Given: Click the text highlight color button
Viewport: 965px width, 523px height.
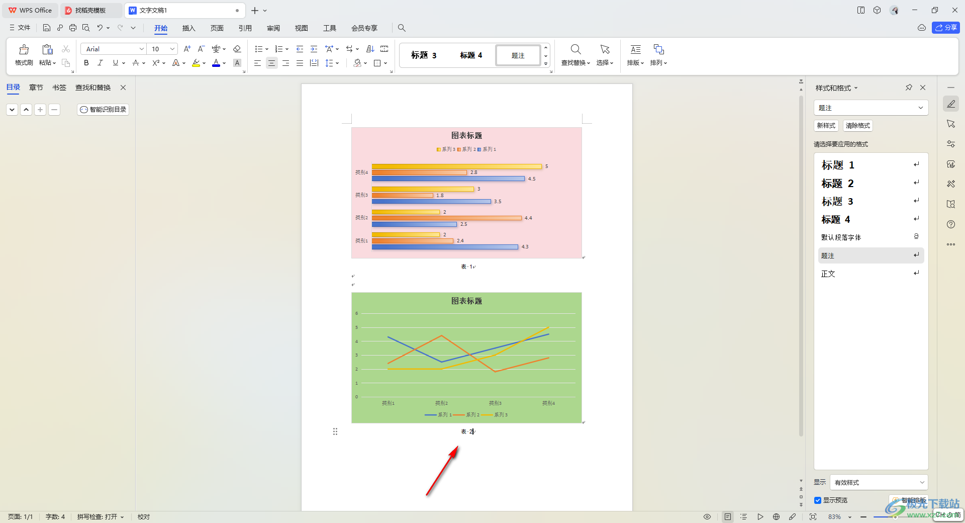Looking at the screenshot, I should 196,63.
